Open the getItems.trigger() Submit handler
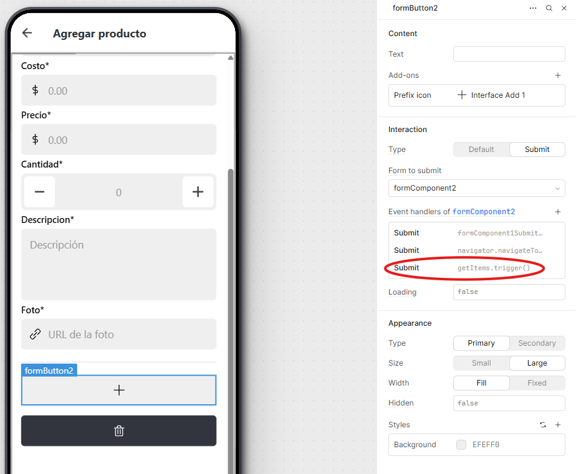The image size is (576, 474). [476, 268]
